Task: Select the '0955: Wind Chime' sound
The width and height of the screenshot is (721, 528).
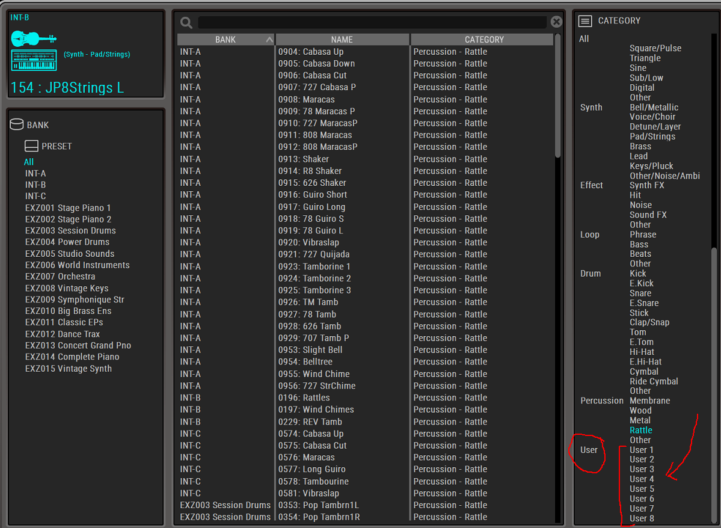Action: point(314,374)
